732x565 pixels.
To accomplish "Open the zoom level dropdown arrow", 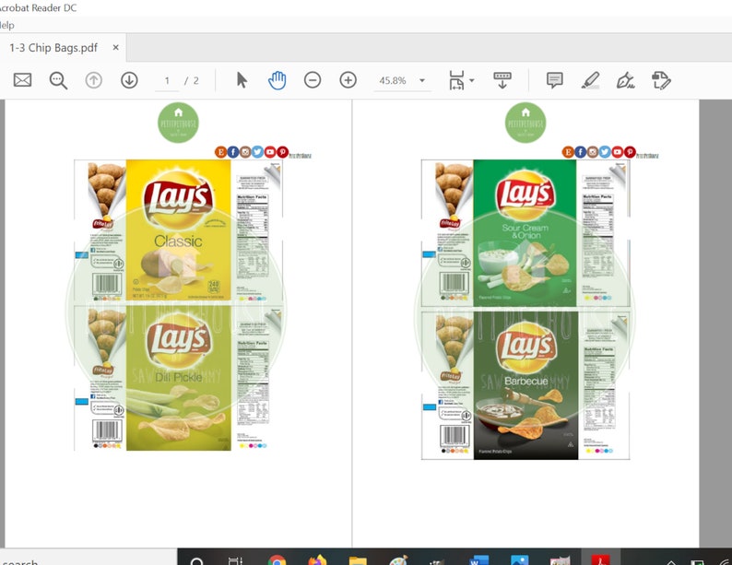I will [422, 80].
